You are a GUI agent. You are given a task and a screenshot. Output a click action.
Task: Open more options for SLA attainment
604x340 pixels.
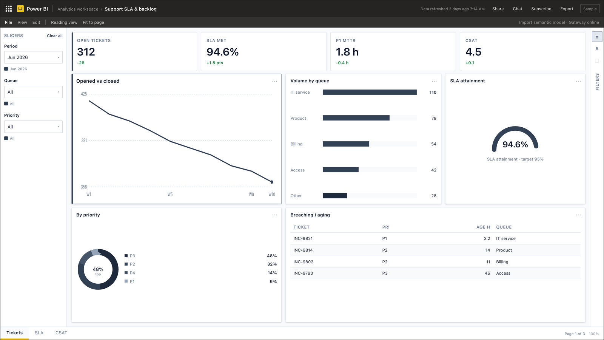578,81
